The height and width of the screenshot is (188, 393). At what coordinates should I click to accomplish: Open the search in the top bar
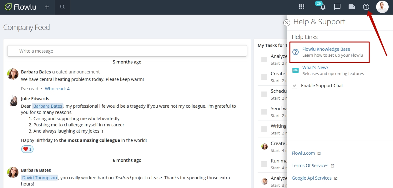coord(63,7)
